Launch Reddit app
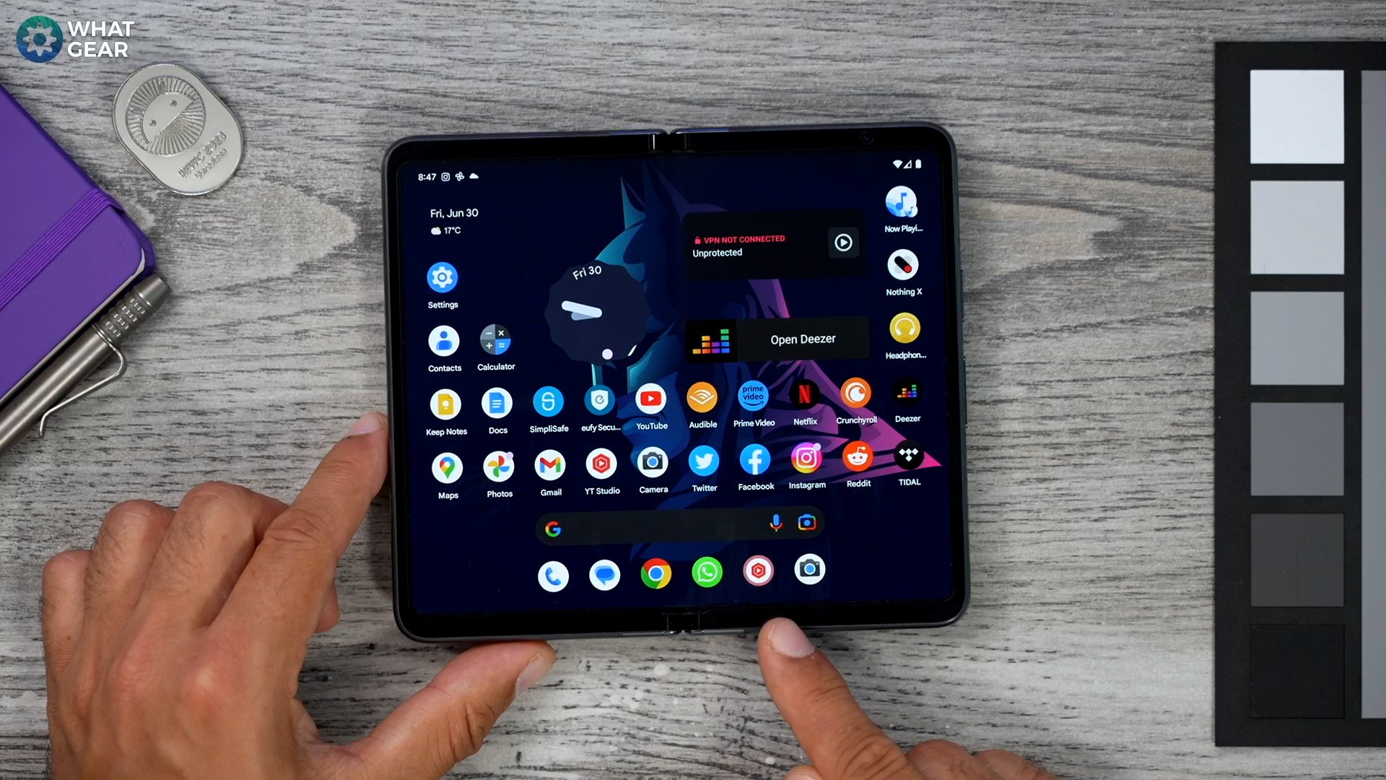The width and height of the screenshot is (1386, 780). click(x=858, y=462)
